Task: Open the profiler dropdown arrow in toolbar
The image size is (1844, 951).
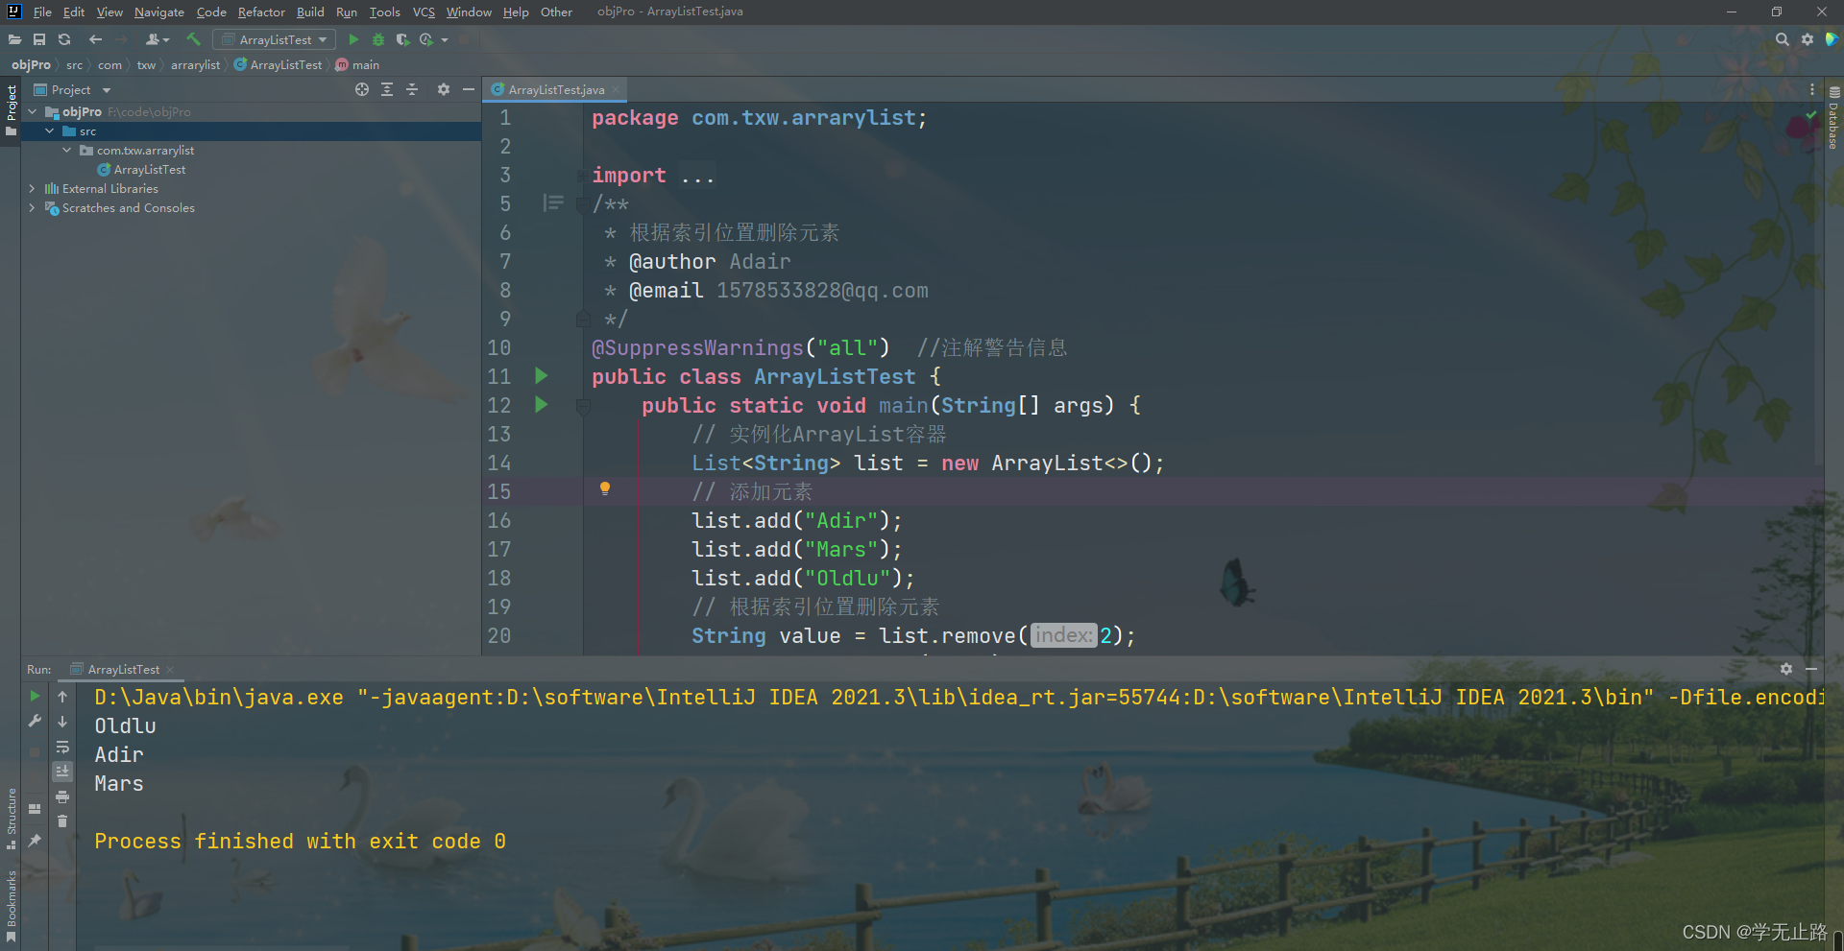Action: [445, 40]
